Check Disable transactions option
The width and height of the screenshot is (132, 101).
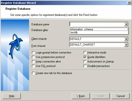(85, 66)
